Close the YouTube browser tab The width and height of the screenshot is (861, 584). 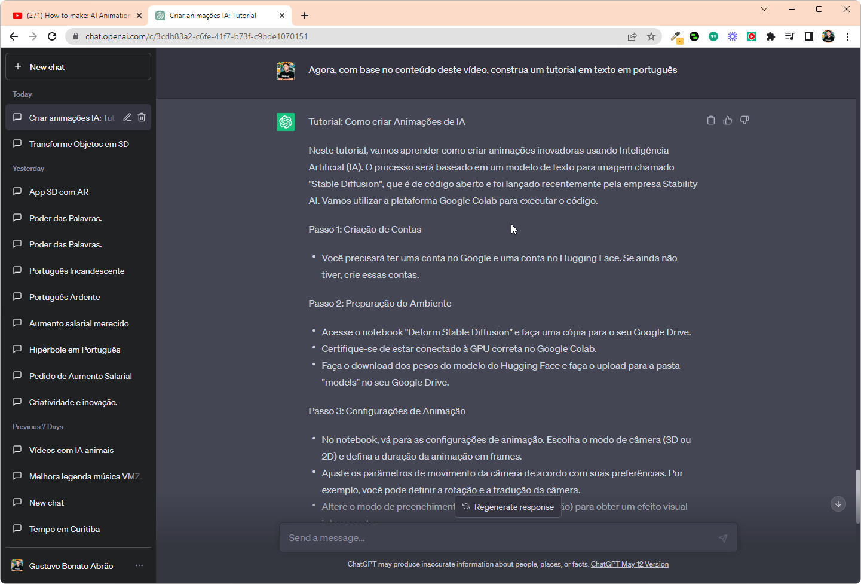[139, 16]
